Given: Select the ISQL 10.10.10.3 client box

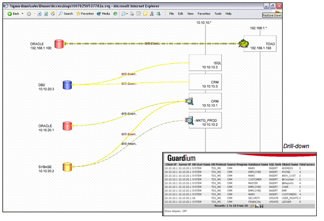Looking at the screenshot, I should (x=205, y=63).
